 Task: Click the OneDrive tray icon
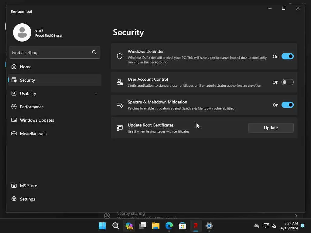pyautogui.click(x=257, y=226)
